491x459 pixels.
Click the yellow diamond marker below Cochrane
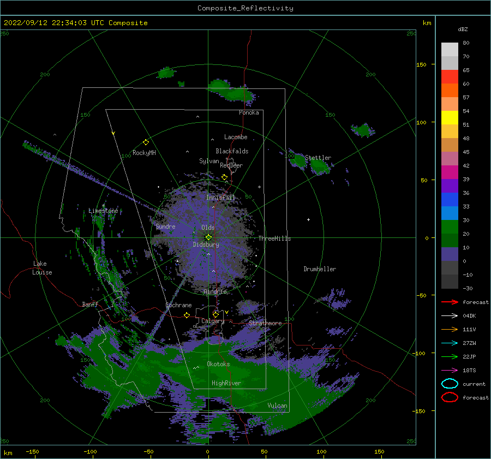tap(187, 315)
